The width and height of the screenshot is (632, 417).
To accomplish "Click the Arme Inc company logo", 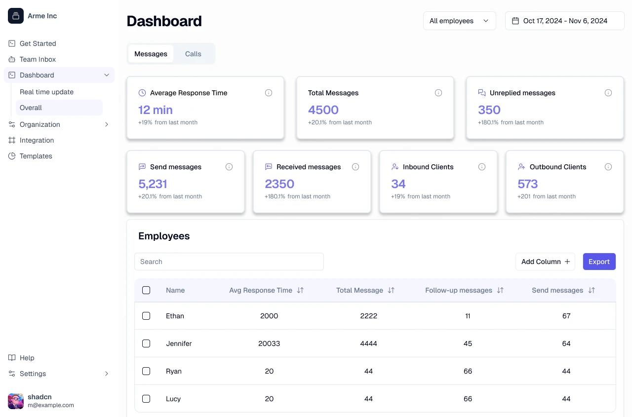I will pyautogui.click(x=15, y=15).
